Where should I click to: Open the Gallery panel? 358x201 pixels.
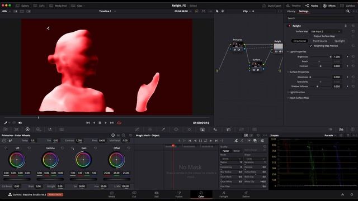(x=22, y=6)
